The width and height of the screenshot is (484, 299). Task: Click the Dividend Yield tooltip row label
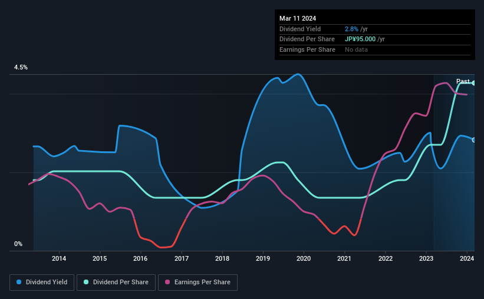click(300, 29)
